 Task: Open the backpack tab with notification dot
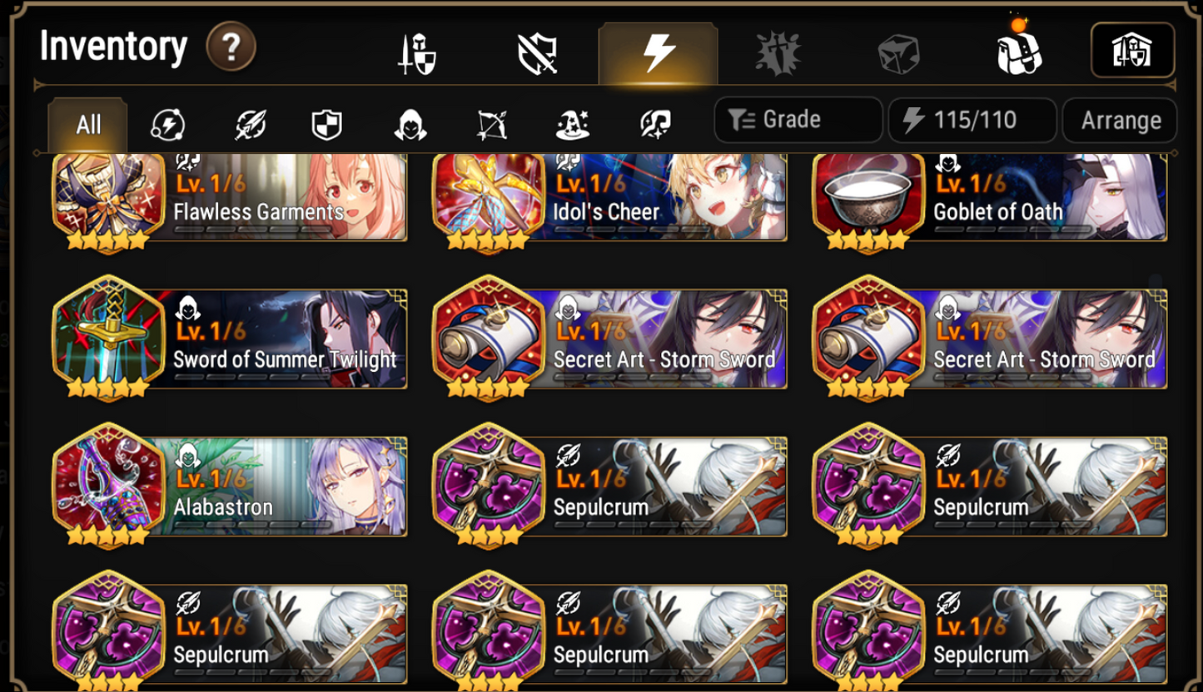[x=1020, y=50]
